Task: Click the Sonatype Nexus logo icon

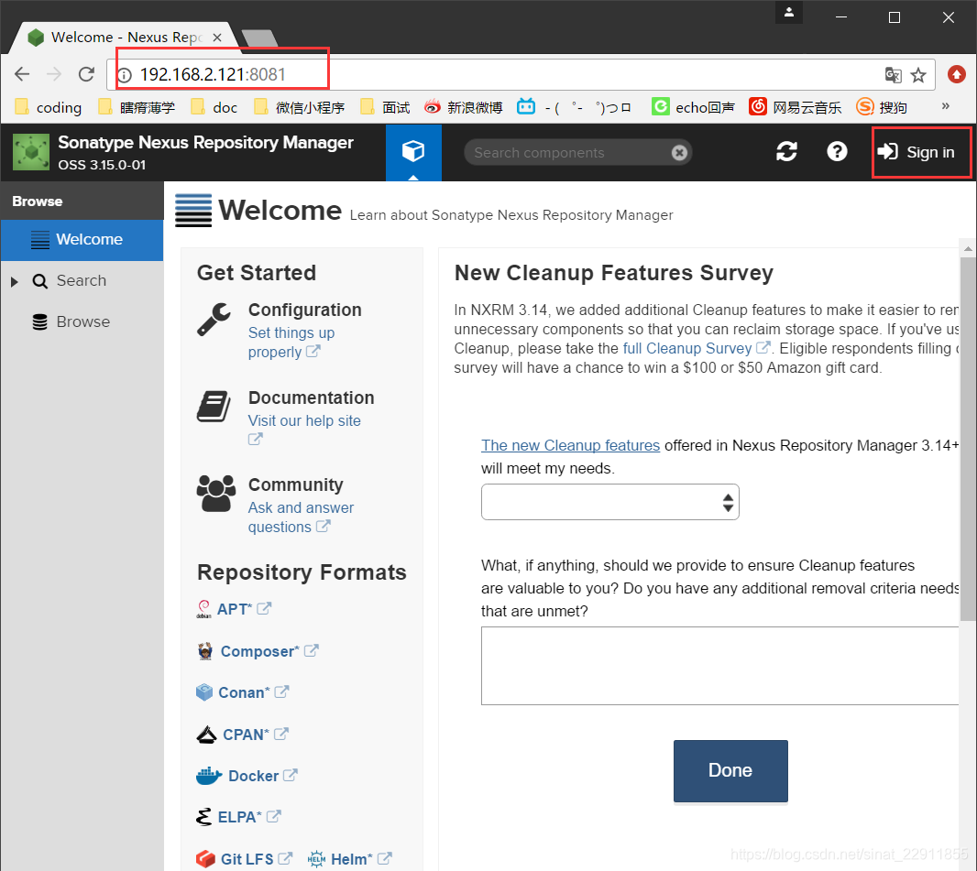Action: click(31, 152)
